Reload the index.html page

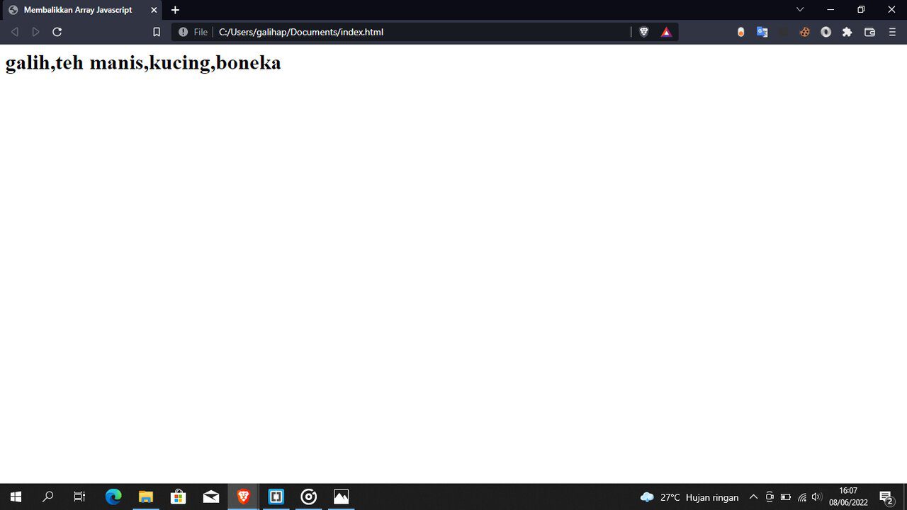(57, 32)
